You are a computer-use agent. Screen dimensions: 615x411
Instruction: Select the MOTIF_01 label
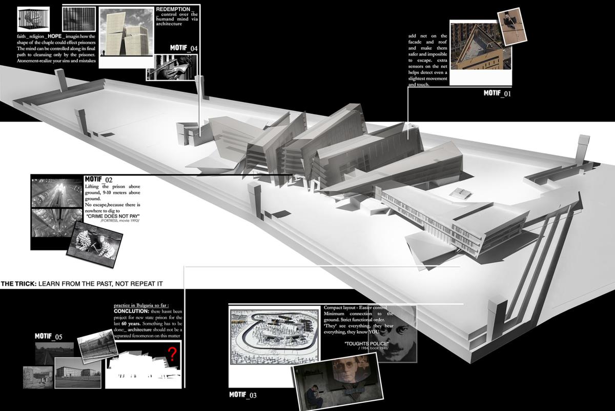coord(497,94)
